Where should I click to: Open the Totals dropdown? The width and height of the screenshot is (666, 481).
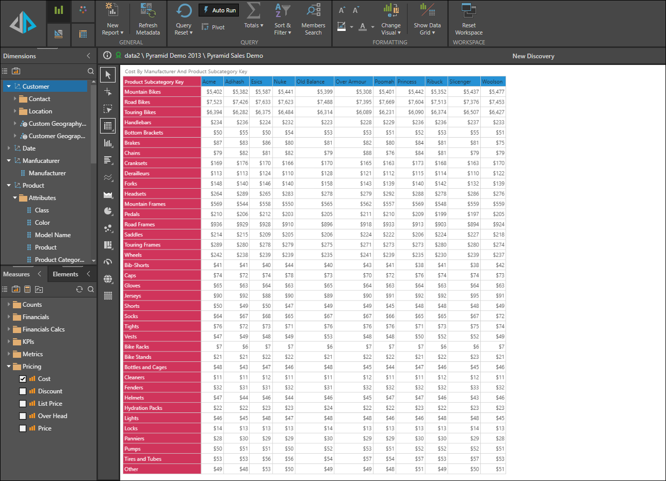tap(253, 25)
